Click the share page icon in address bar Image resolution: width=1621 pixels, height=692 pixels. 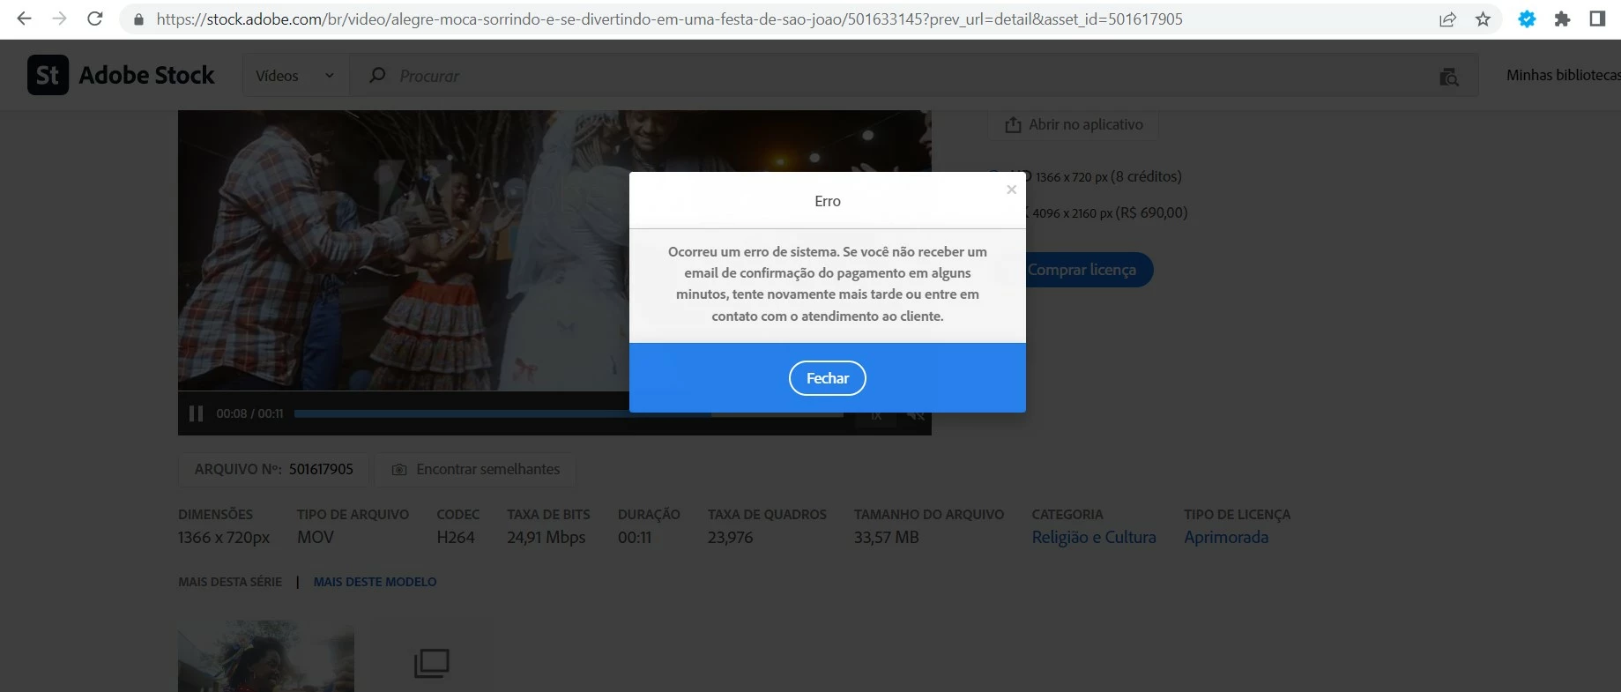pos(1447,19)
